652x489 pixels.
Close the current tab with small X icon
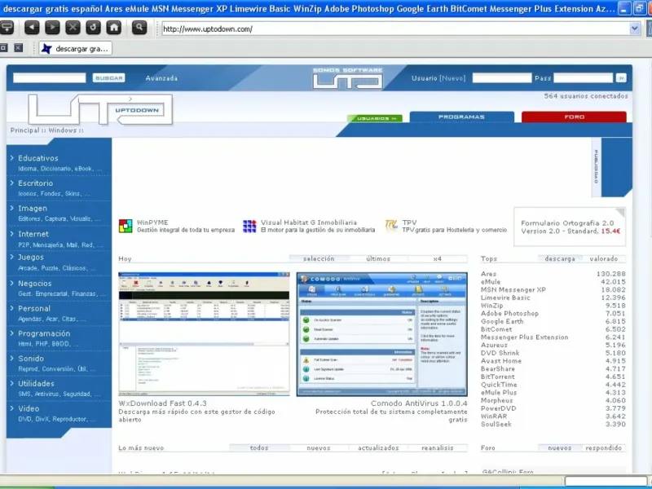[x=18, y=48]
